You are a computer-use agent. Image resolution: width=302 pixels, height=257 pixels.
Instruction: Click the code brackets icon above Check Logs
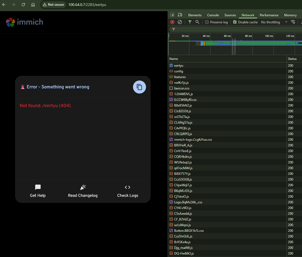coord(128,187)
